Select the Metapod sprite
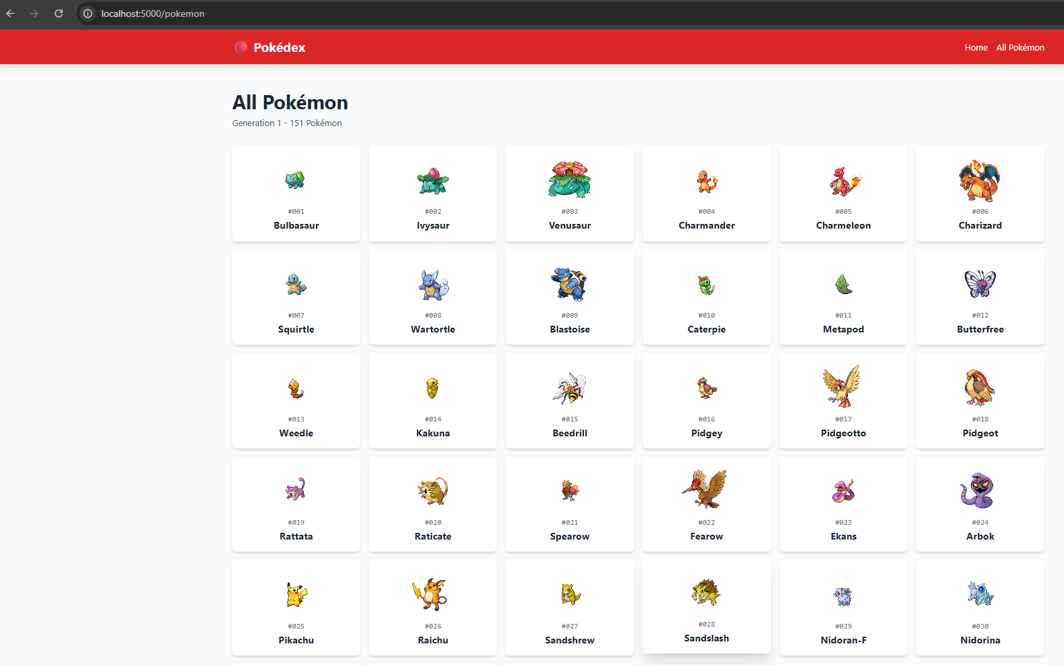 tap(843, 284)
